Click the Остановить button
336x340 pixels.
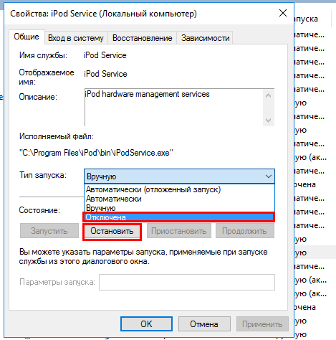112,231
